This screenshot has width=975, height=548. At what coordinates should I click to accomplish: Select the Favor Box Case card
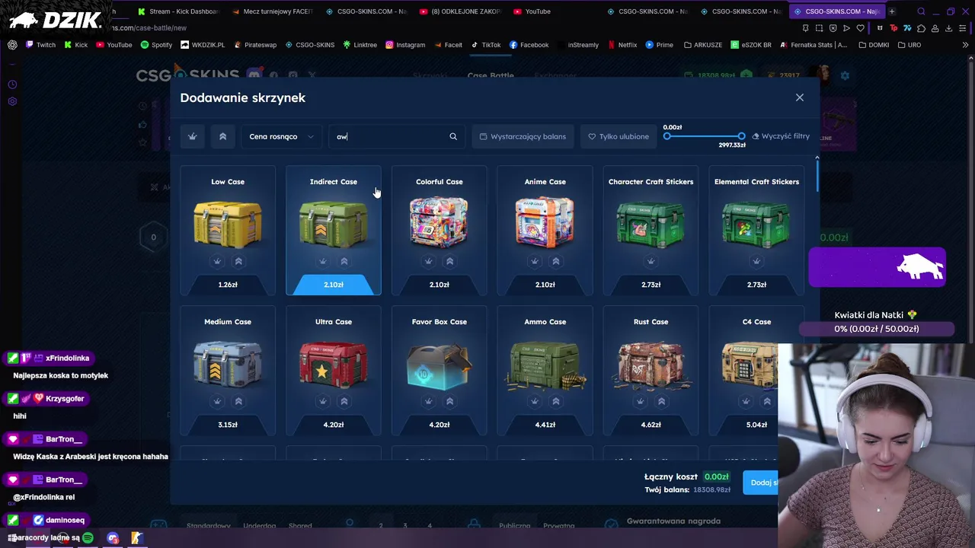click(x=440, y=371)
